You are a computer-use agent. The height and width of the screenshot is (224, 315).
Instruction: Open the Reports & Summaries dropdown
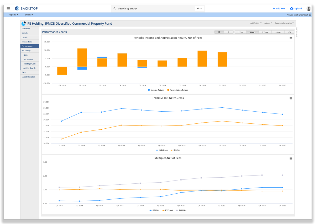coord(284,23)
